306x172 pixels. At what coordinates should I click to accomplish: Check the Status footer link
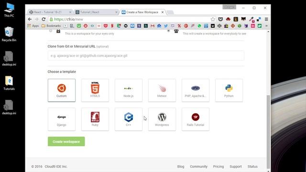click(252, 167)
